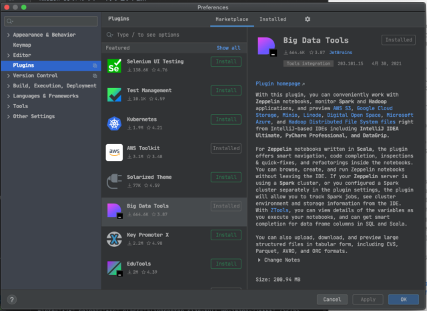
Task: Open the Plugin homepage link
Action: [x=280, y=83]
